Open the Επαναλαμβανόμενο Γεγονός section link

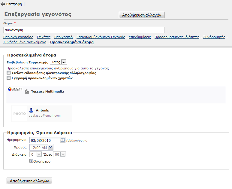pyautogui.click(x=101, y=37)
